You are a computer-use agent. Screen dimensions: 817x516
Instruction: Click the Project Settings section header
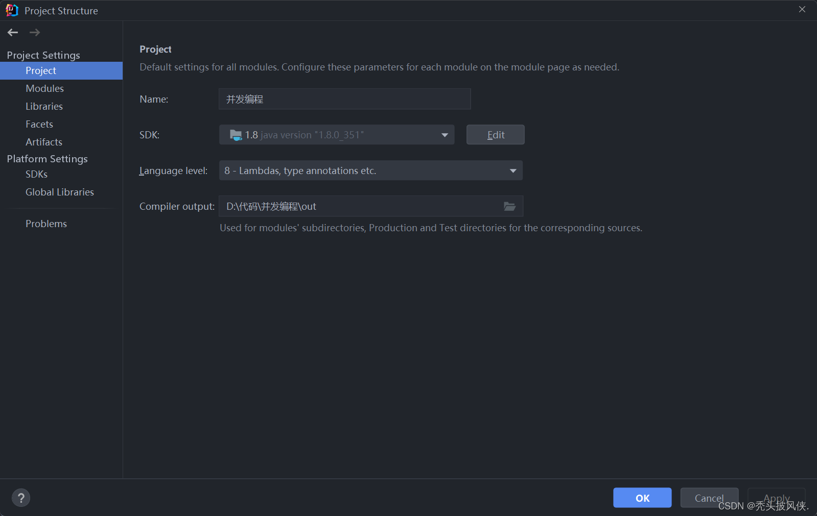[43, 55]
